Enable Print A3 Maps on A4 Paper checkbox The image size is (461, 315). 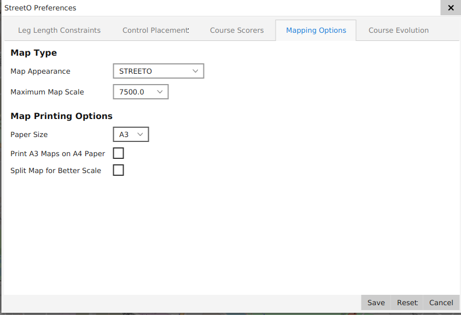118,153
